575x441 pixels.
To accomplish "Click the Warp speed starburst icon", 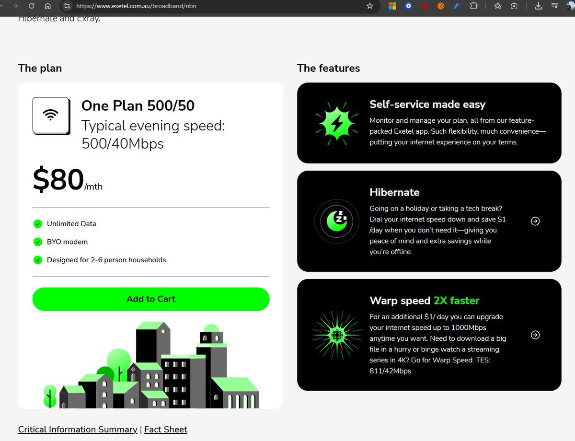I will [x=336, y=335].
